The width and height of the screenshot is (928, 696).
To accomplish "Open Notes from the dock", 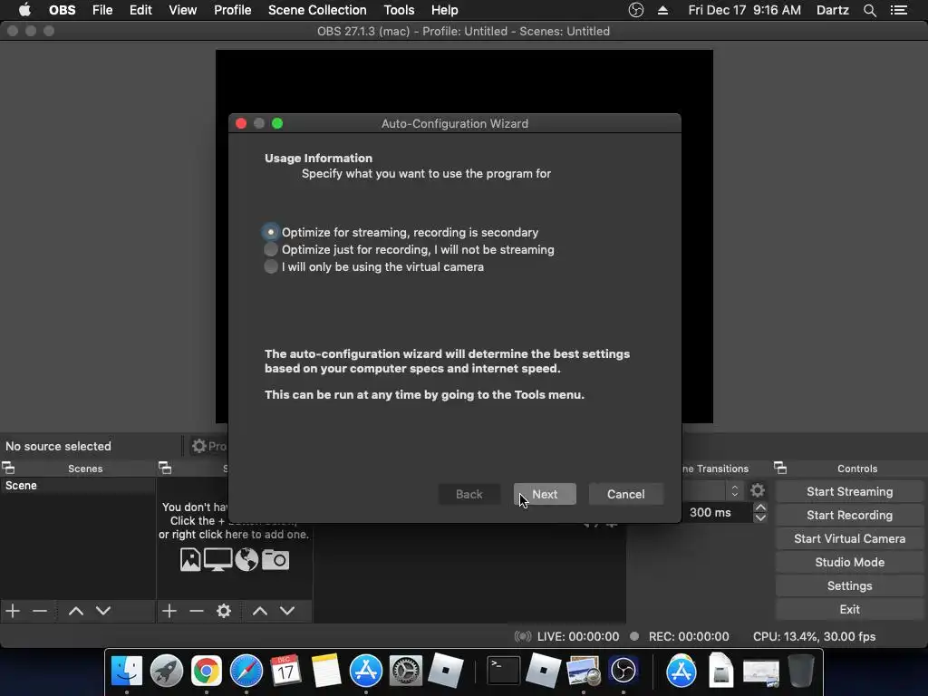I will pyautogui.click(x=325, y=672).
